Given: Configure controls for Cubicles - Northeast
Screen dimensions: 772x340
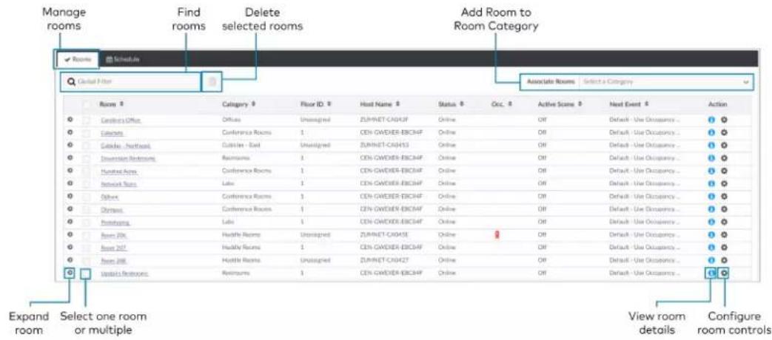Looking at the screenshot, I should [x=724, y=146].
